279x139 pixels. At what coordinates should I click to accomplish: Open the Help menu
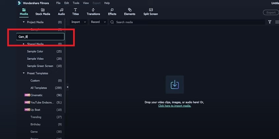[107, 3]
